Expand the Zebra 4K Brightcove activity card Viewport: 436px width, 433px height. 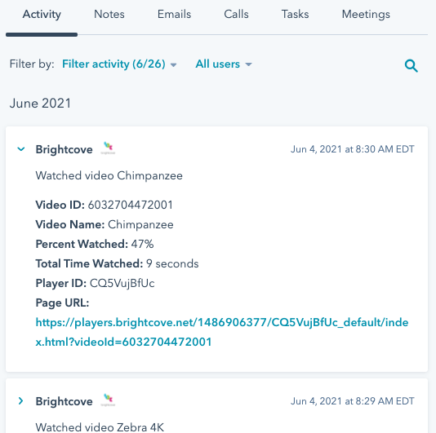click(x=21, y=401)
